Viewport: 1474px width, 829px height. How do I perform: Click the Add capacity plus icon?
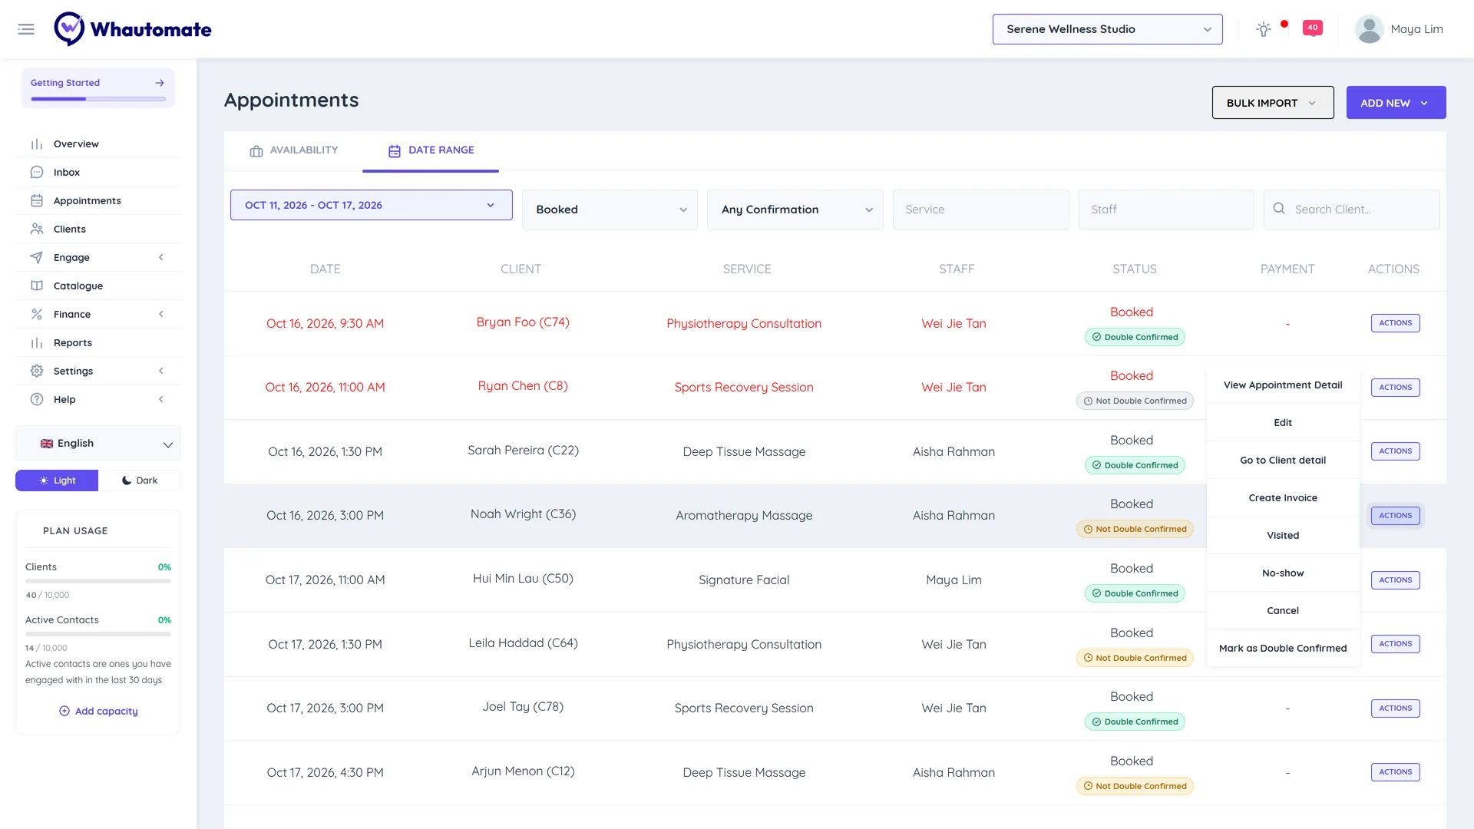(64, 711)
